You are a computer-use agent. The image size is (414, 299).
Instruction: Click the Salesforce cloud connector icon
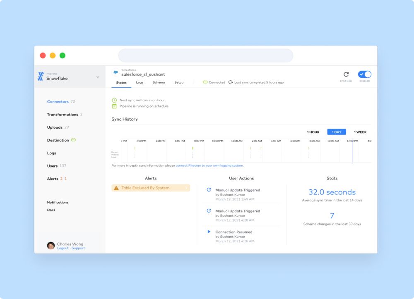click(x=116, y=72)
